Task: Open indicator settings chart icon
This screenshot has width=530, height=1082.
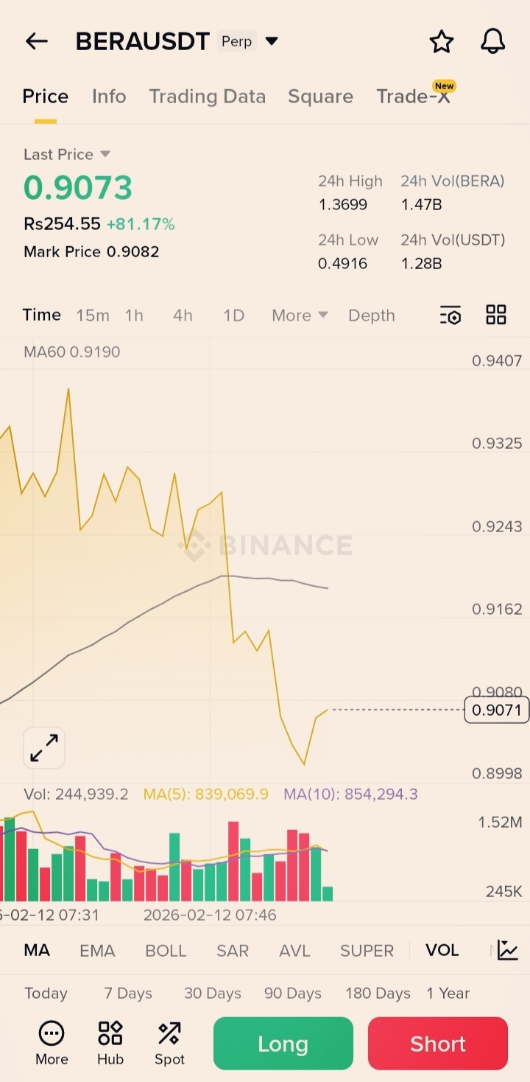Action: click(x=507, y=950)
